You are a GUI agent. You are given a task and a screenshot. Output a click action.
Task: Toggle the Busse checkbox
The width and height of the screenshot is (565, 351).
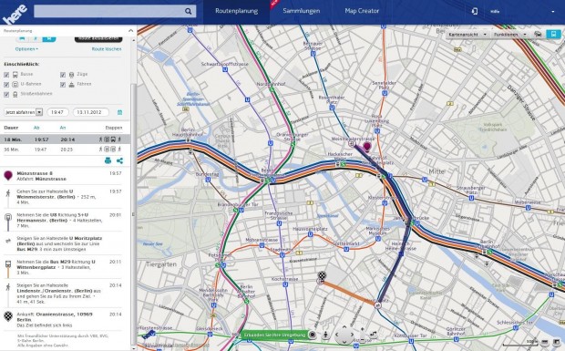click(6, 75)
